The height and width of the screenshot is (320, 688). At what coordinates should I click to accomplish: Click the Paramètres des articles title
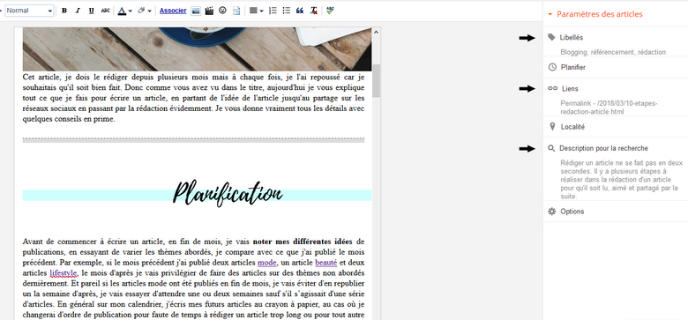coord(600,14)
